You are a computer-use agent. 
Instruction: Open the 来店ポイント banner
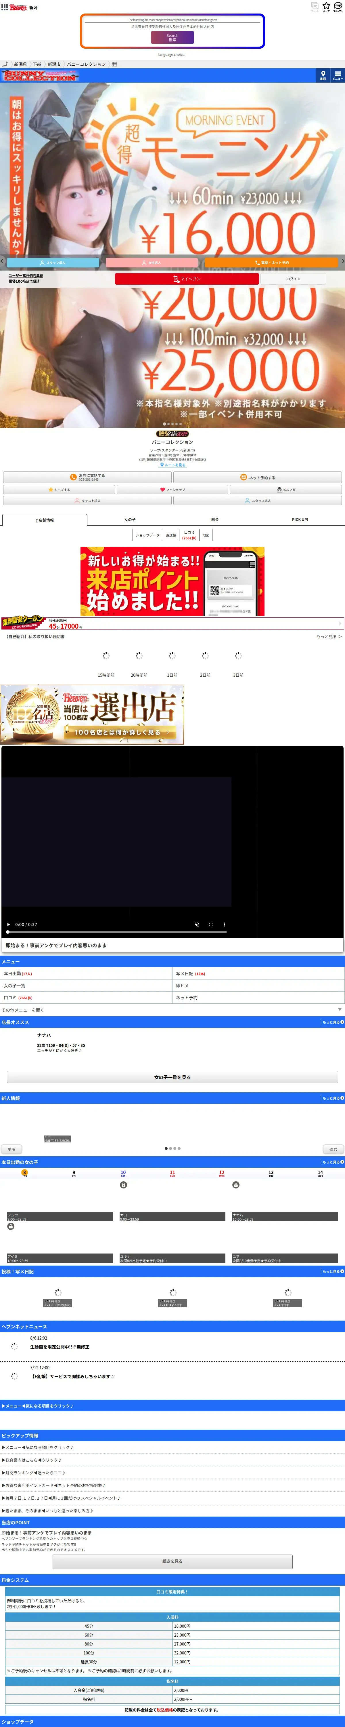(x=172, y=581)
